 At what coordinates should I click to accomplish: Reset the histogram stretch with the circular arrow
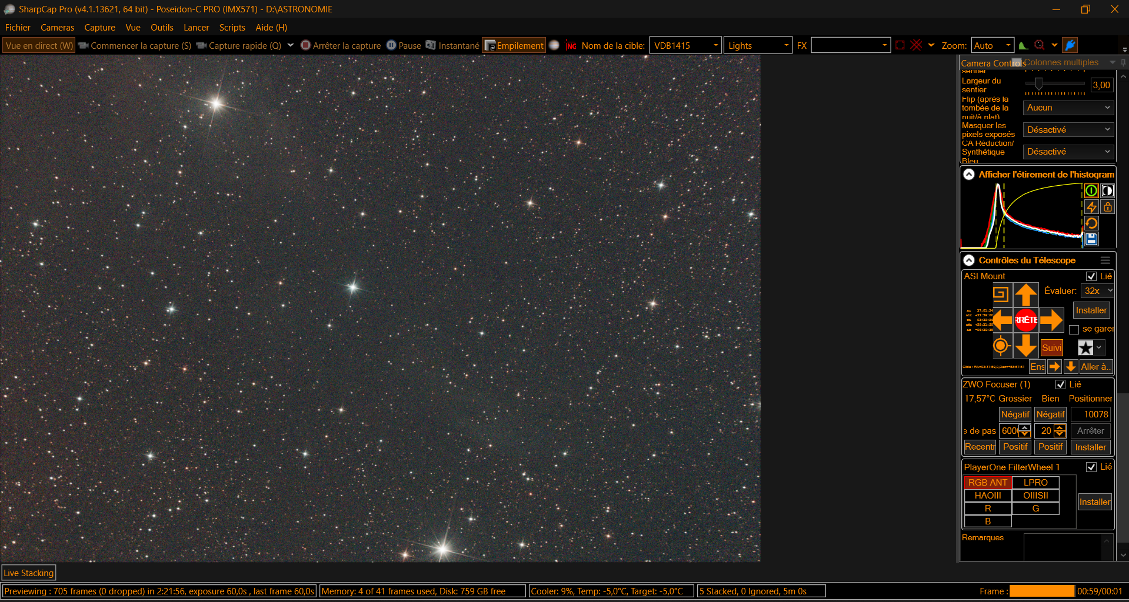click(x=1091, y=223)
